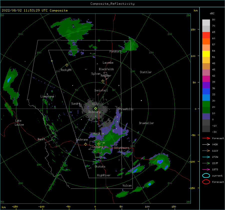This screenshot has width=225, height=210.
Task: Click the Lacombe label
Action: (x=108, y=63)
